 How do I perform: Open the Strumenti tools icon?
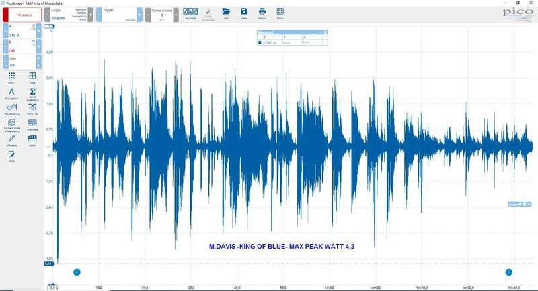pyautogui.click(x=190, y=13)
